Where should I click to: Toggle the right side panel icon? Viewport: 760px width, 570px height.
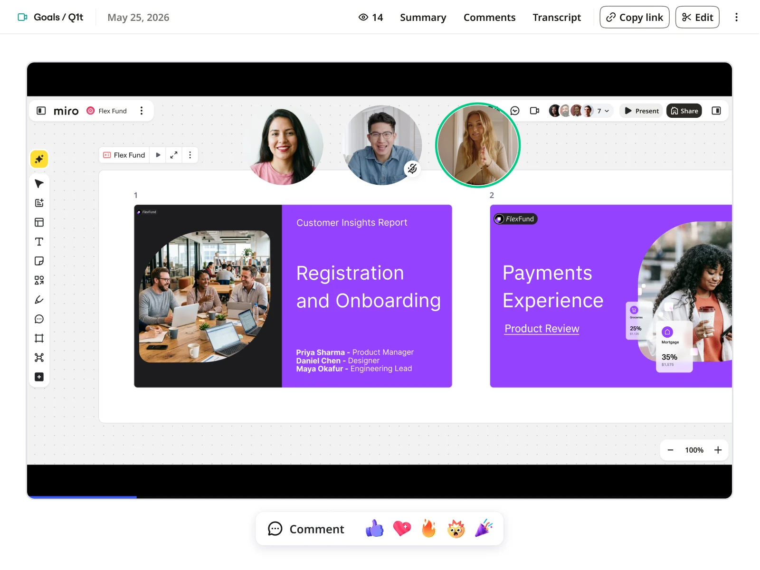[716, 111]
